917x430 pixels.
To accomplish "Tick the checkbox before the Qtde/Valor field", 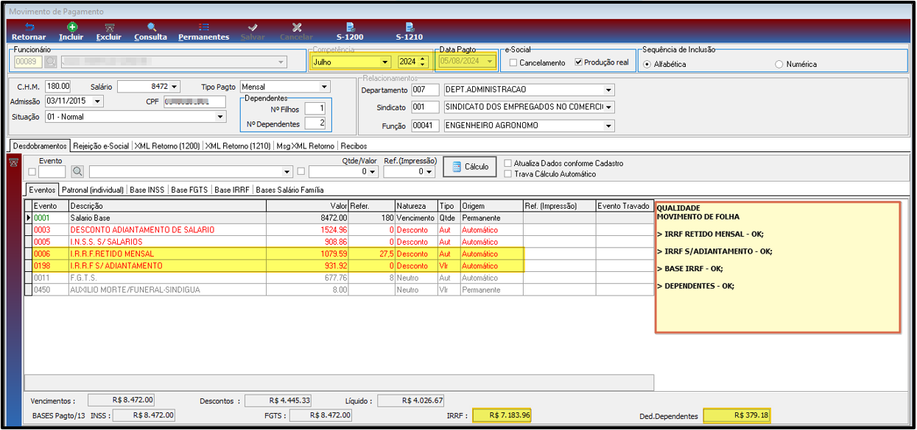I will tap(301, 172).
